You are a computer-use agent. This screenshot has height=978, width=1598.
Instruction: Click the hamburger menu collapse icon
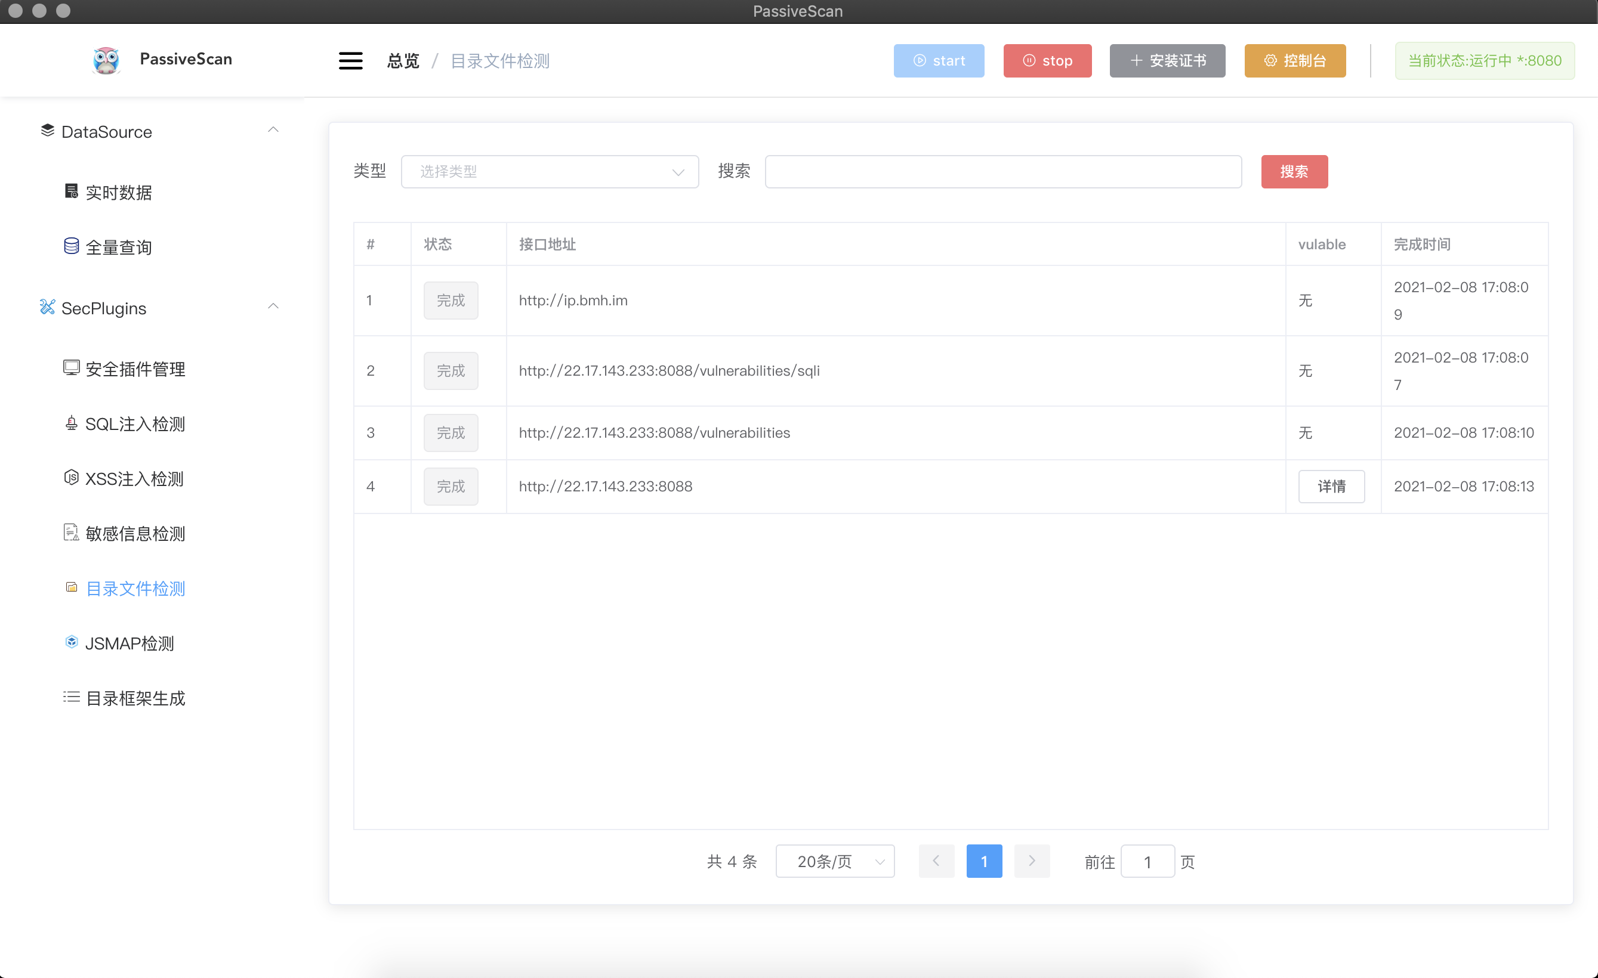350,61
